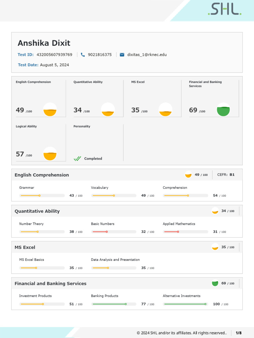Select the Financial and Banking Services section heading
This screenshot has height=338, width=254.
tap(50, 284)
